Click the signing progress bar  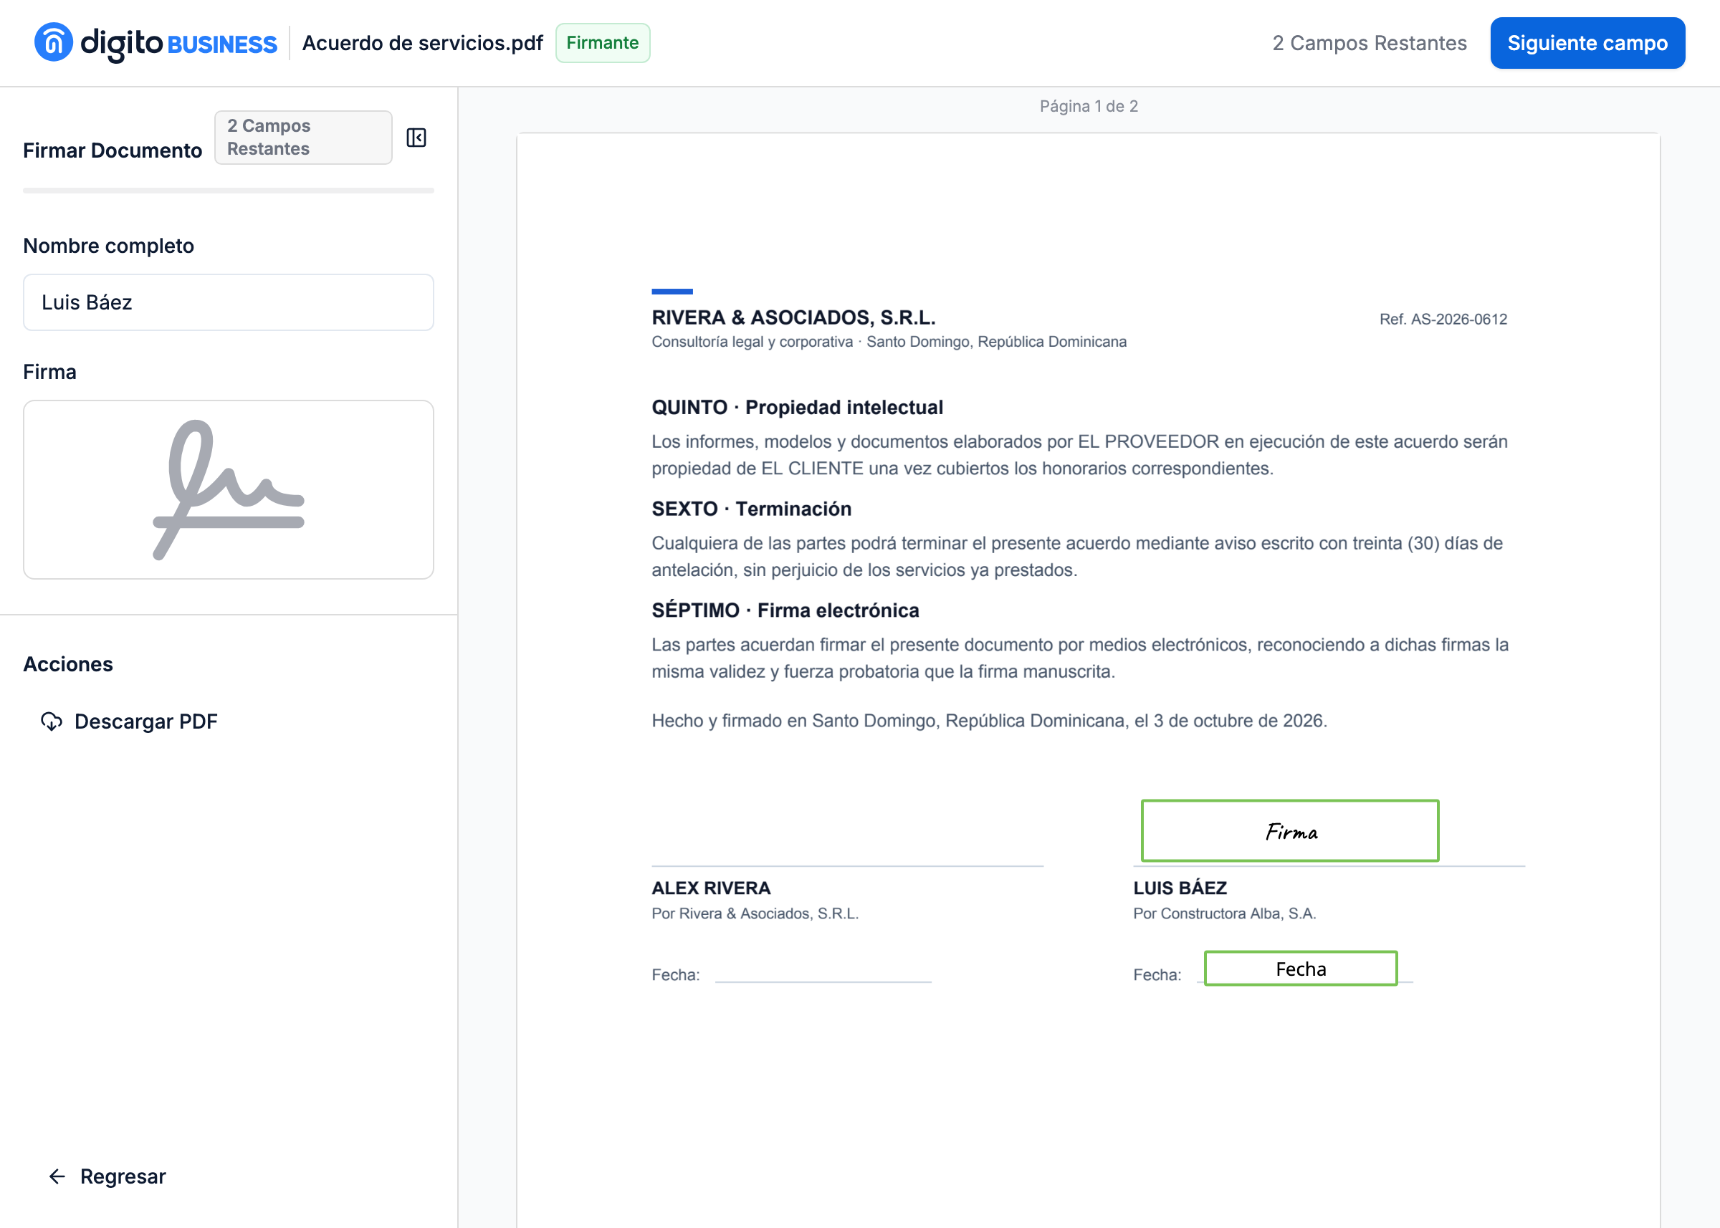(229, 191)
